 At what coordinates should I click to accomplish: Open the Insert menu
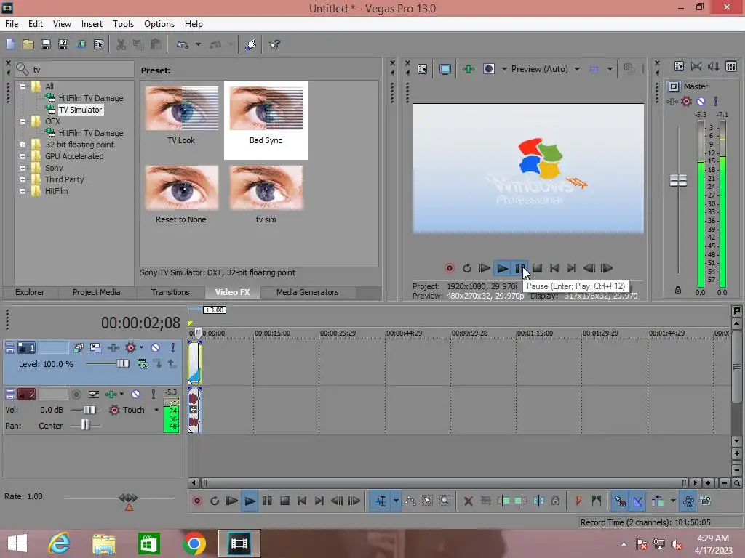point(92,24)
